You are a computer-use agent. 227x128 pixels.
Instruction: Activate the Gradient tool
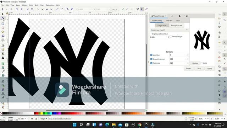(x=3, y=64)
